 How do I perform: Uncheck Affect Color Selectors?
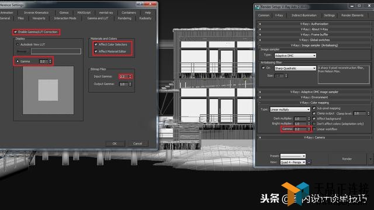[x=96, y=44]
